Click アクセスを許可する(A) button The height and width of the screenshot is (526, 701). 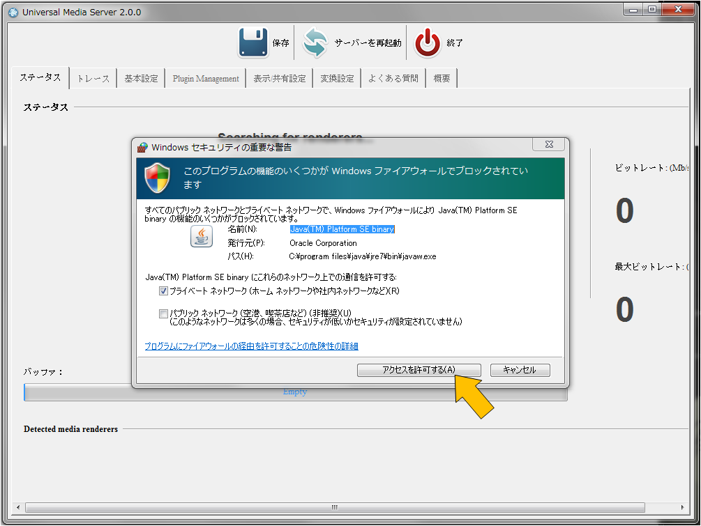(x=419, y=370)
